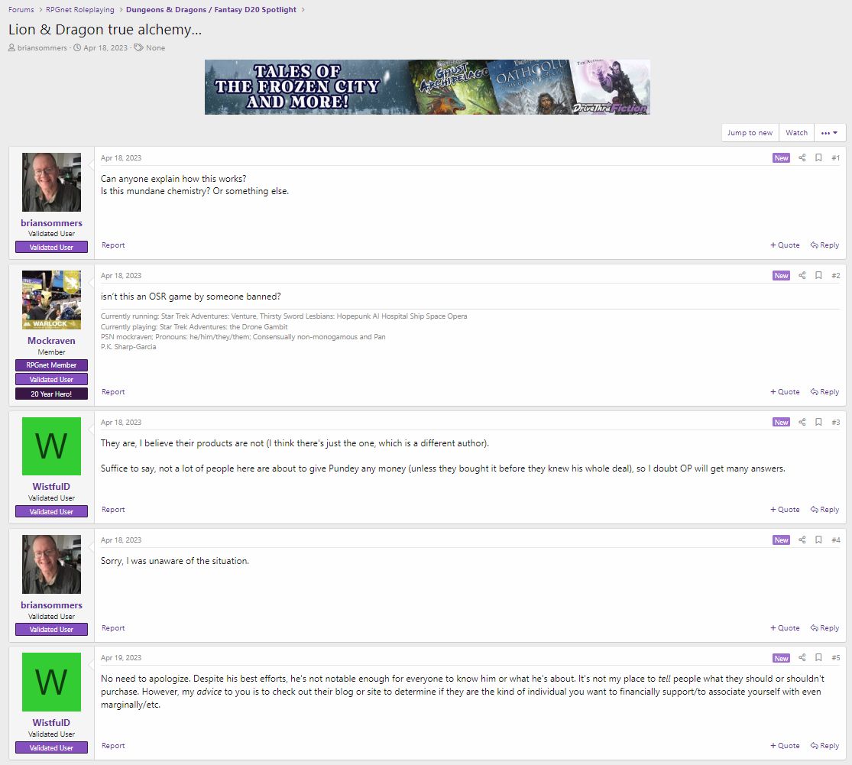Image resolution: width=852 pixels, height=765 pixels.
Task: Go to Forums breadcrumb
Action: [x=21, y=10]
